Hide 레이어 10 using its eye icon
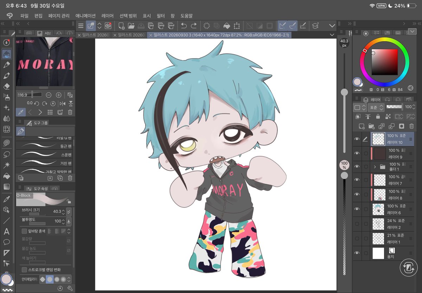Viewport: 422px width, 293px height. [x=357, y=139]
